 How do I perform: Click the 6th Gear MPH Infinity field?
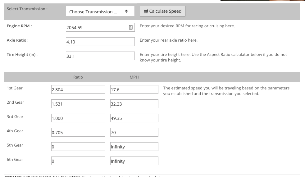click(134, 161)
